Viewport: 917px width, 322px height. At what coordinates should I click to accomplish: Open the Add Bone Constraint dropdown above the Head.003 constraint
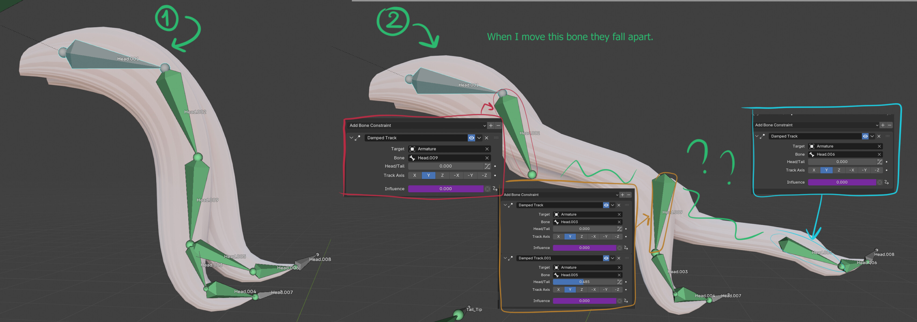click(x=561, y=195)
